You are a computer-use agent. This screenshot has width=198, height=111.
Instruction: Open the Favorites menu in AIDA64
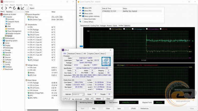click(x=19, y=5)
